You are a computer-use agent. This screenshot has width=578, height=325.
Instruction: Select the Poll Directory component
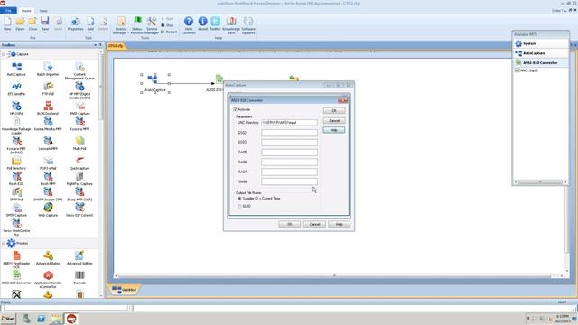pos(16,162)
